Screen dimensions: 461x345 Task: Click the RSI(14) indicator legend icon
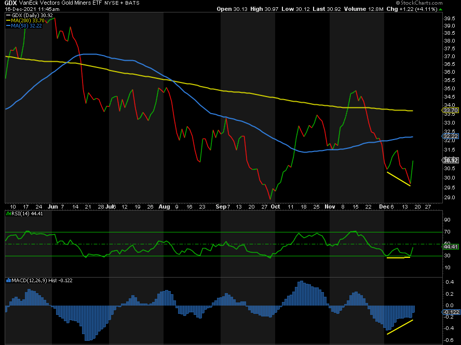point(8,214)
